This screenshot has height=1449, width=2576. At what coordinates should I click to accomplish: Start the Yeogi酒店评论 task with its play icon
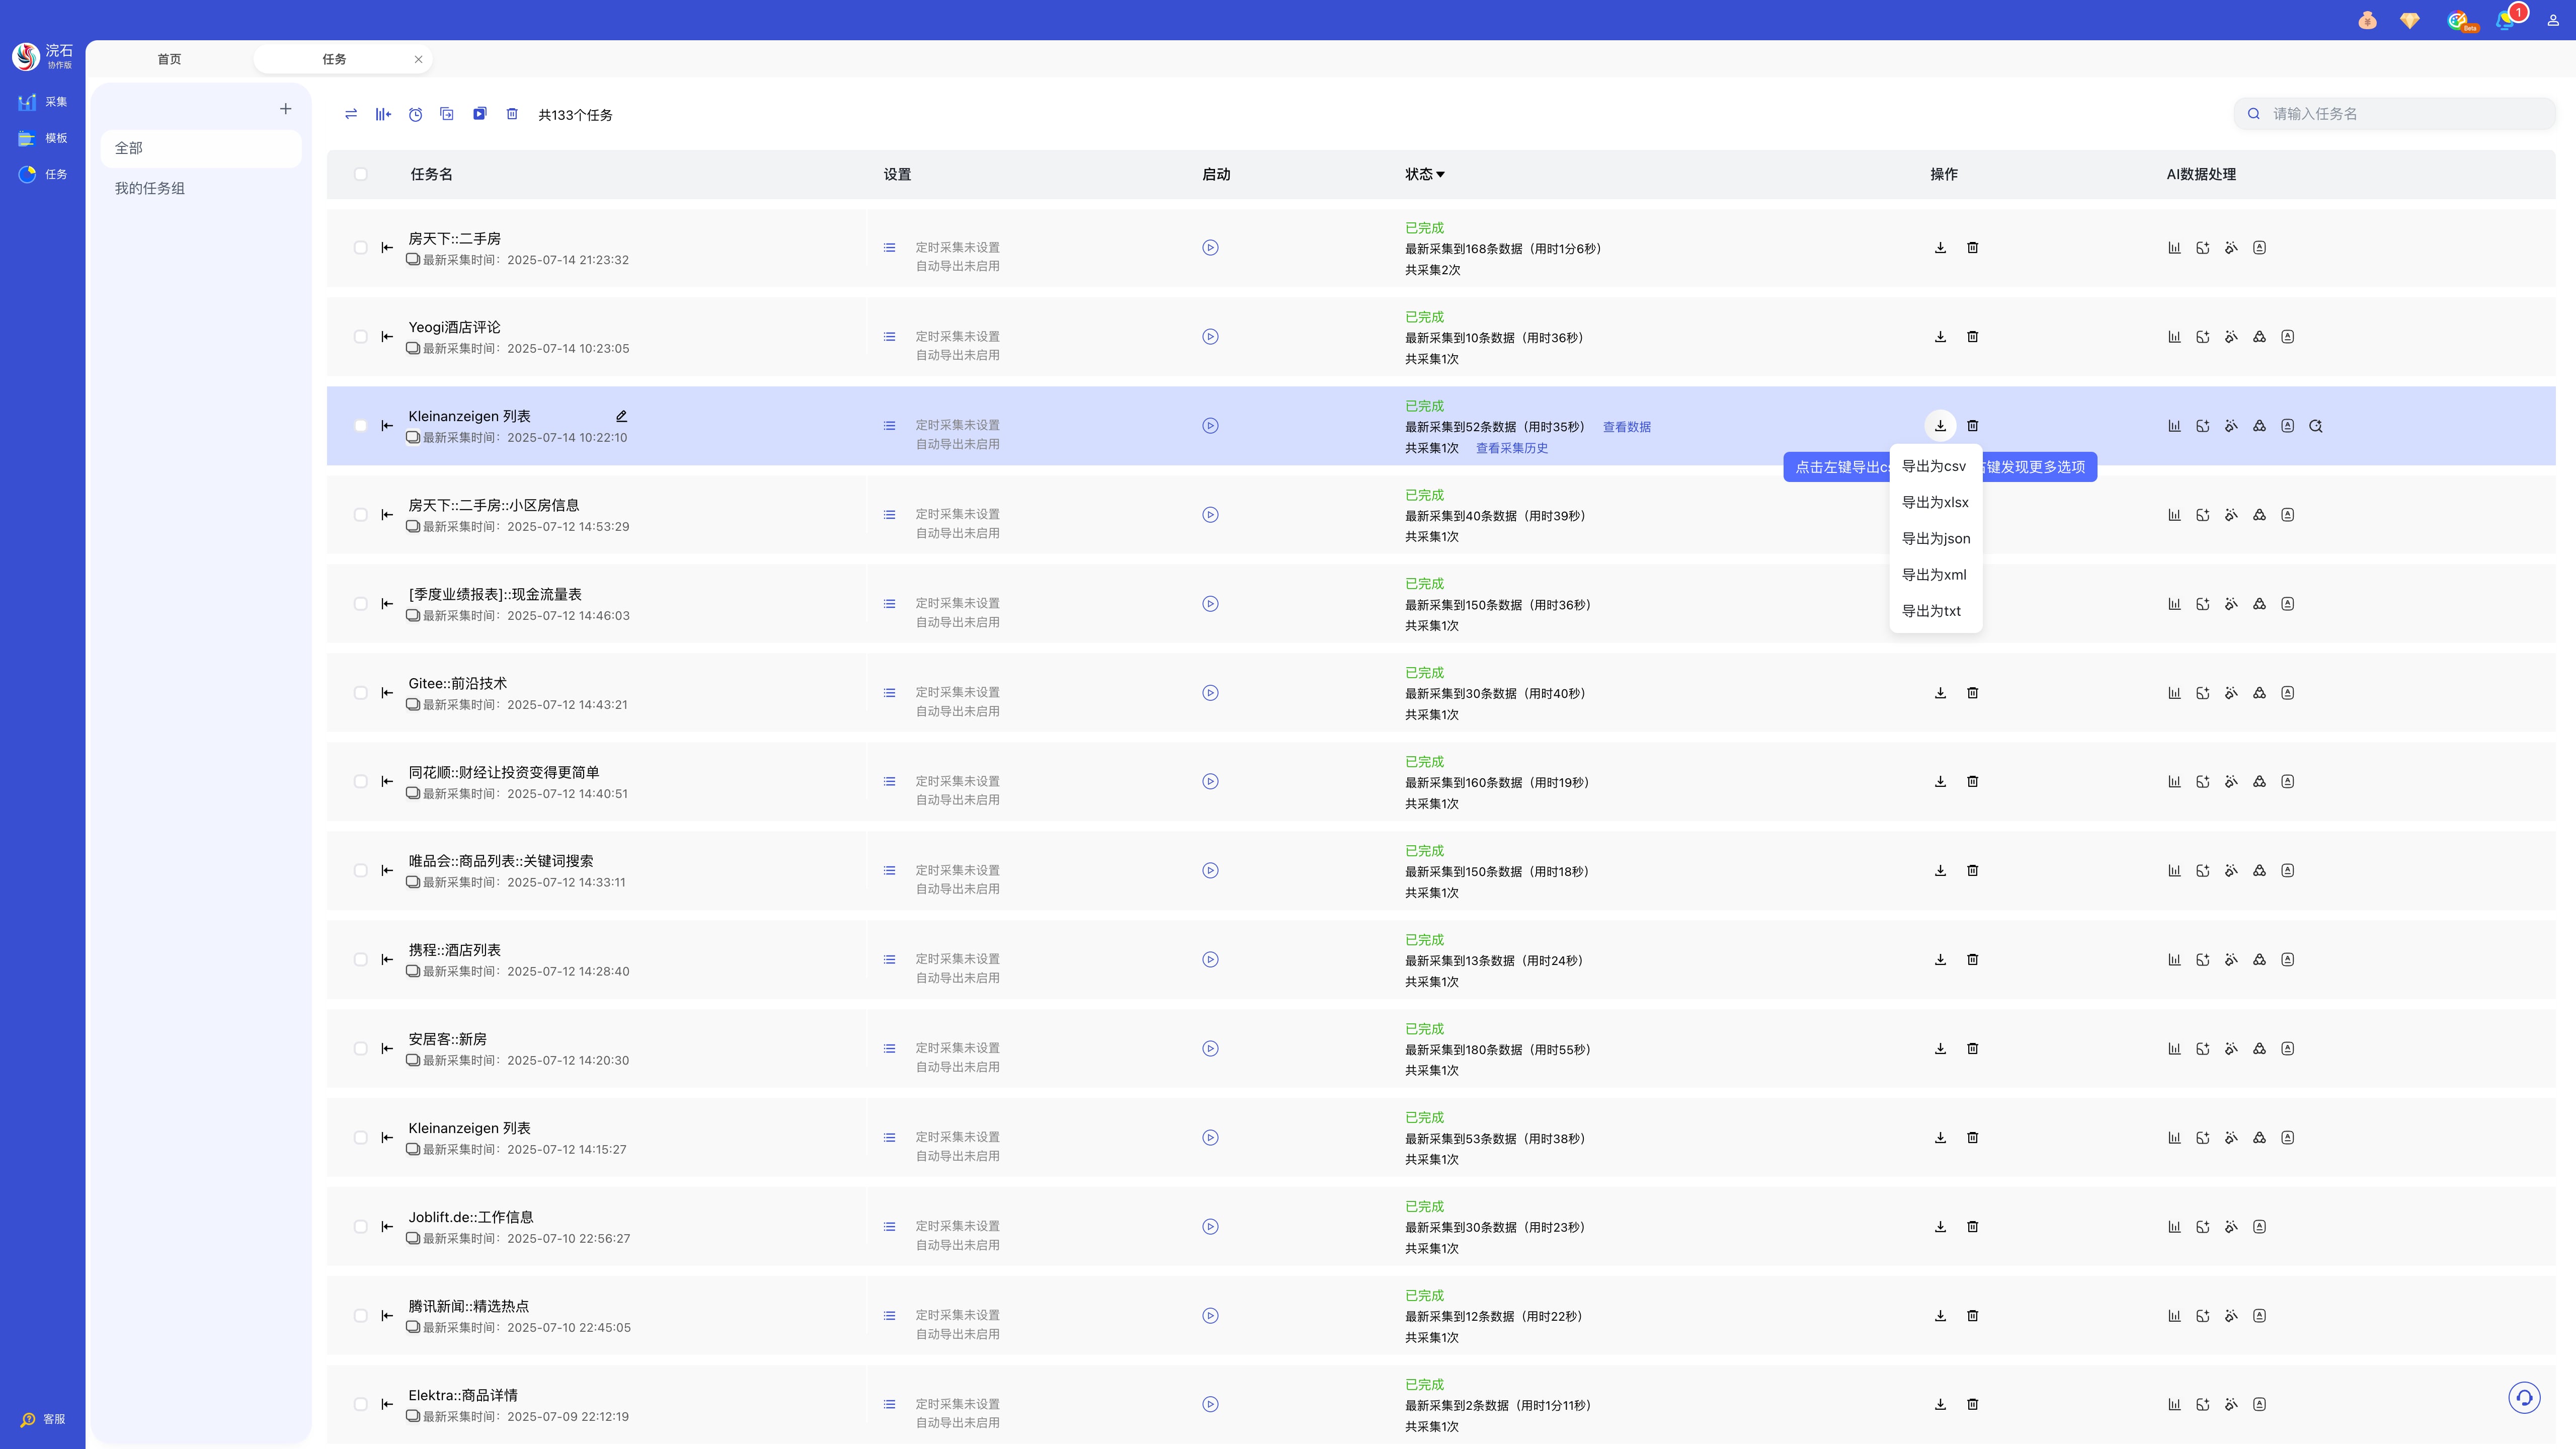coord(1210,337)
